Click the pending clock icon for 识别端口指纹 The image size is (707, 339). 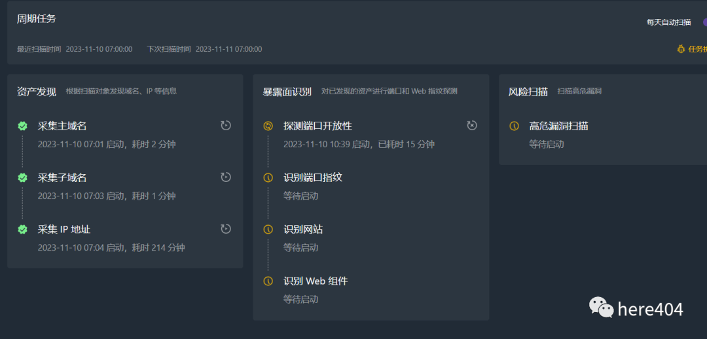pyautogui.click(x=268, y=177)
